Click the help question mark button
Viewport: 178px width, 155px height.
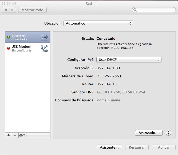(x=168, y=133)
